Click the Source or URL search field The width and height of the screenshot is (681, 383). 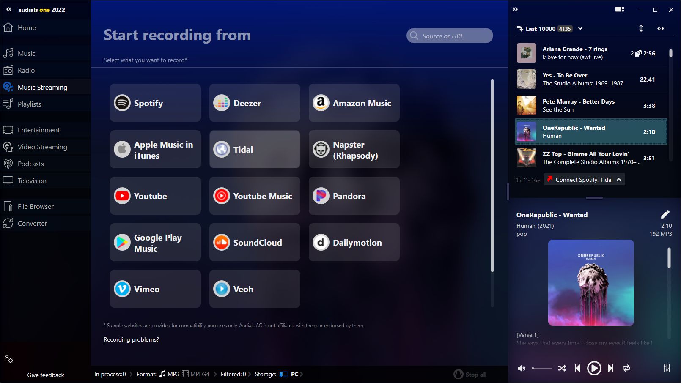450,36
